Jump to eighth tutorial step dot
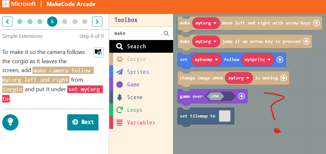The width and height of the screenshot is (326, 154). coord(75,22)
